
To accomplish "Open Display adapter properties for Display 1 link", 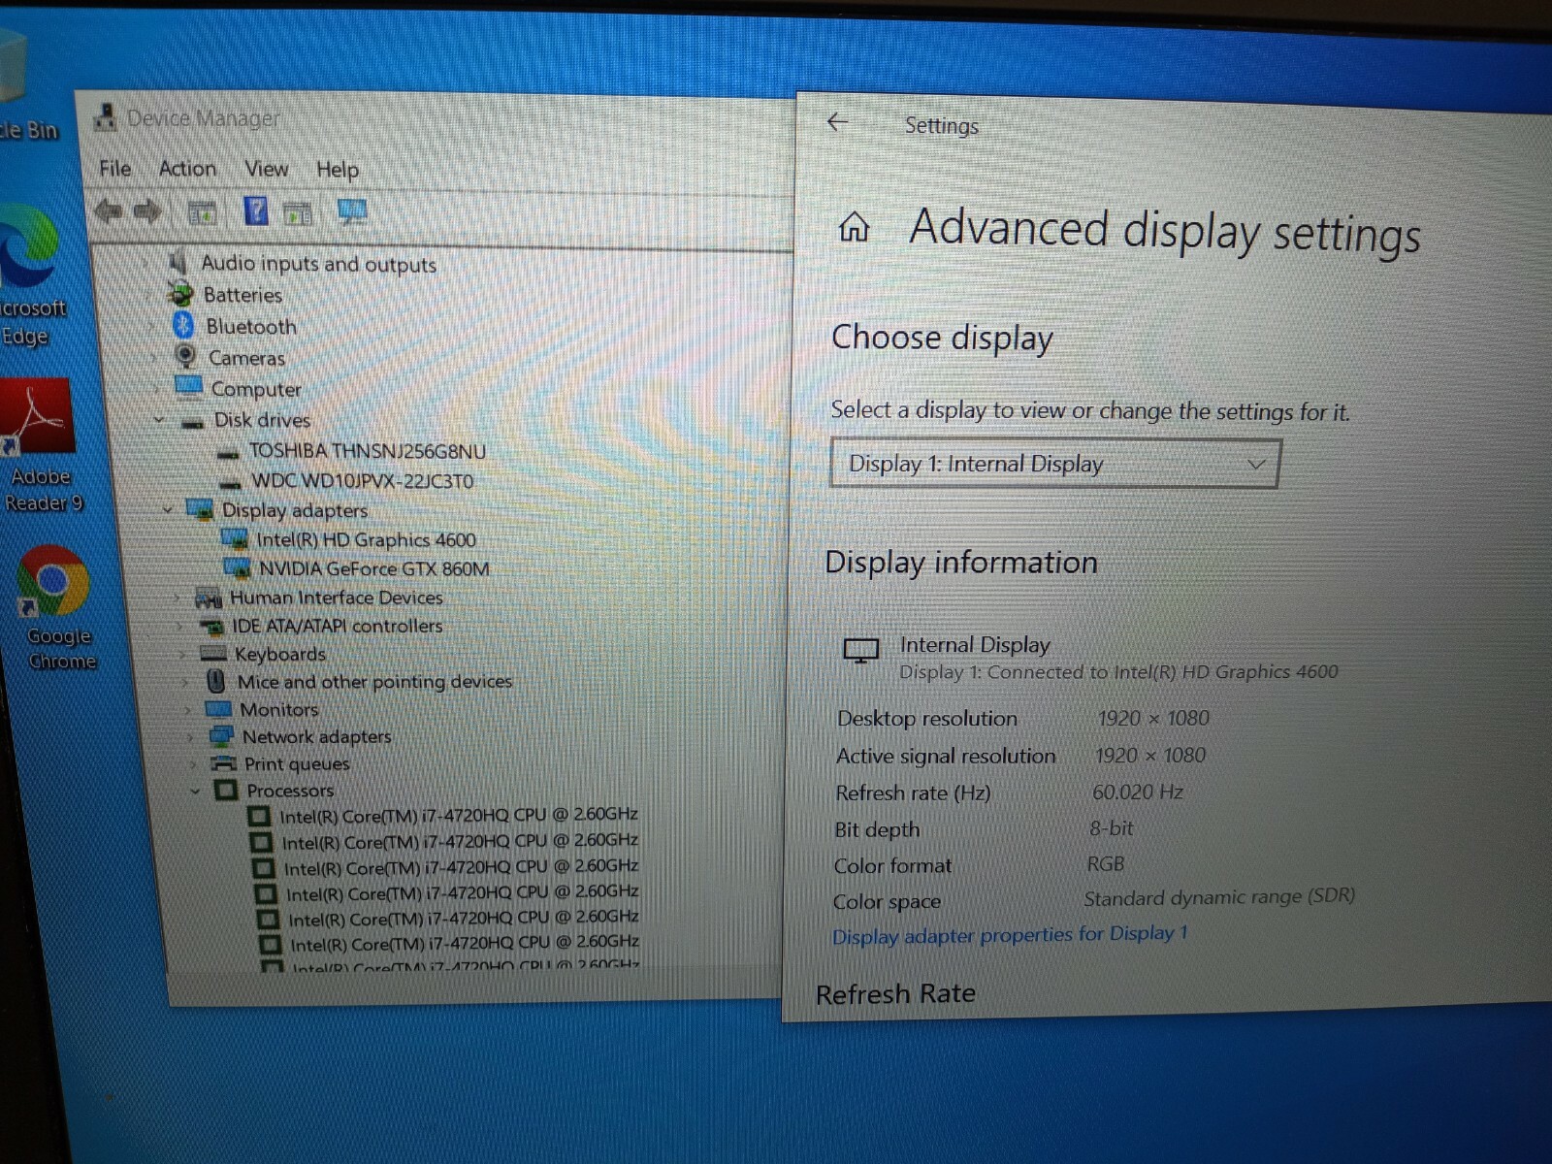I will point(1010,935).
